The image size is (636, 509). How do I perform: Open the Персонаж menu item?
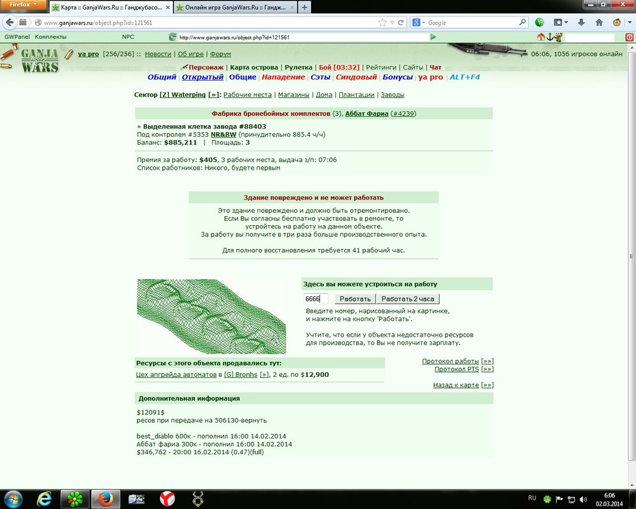206,67
